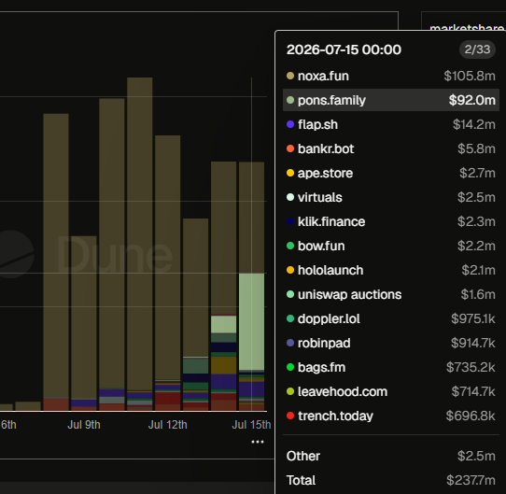This screenshot has width=506, height=494.
Task: Click the flap.sh tooltip row
Action: [391, 124]
